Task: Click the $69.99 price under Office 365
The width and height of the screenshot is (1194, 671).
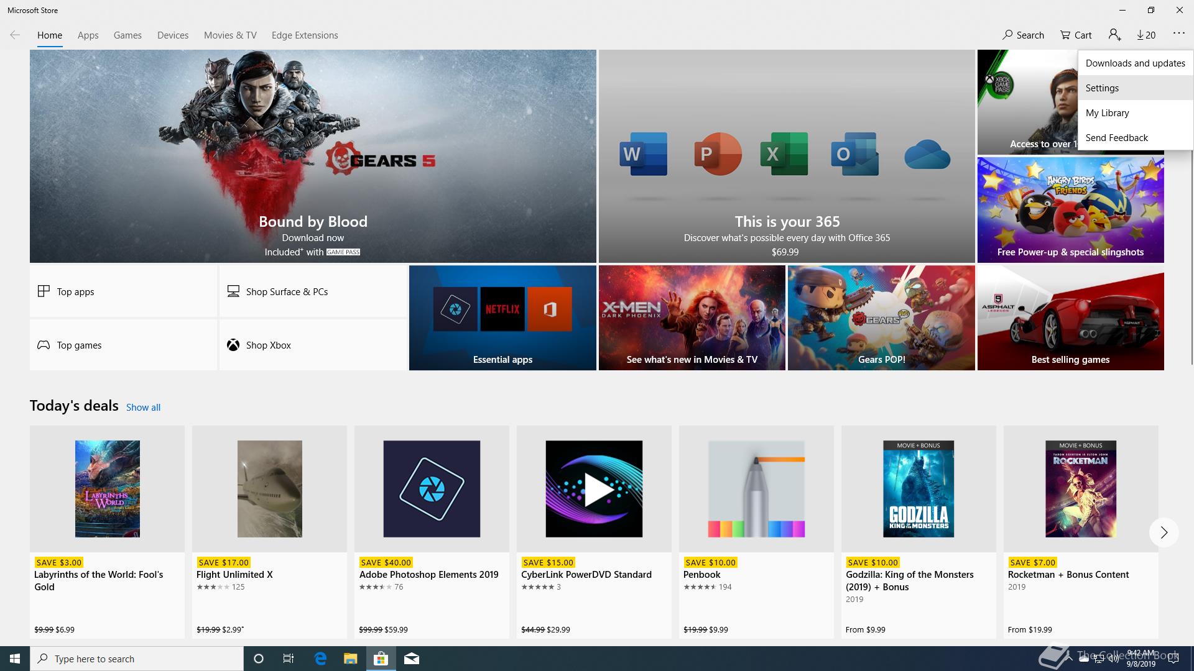Action: click(x=785, y=252)
